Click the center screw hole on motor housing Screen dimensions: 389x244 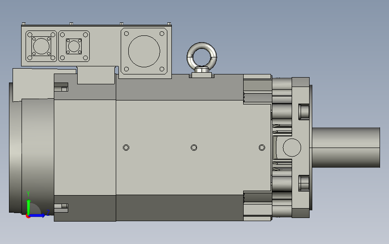194,148
